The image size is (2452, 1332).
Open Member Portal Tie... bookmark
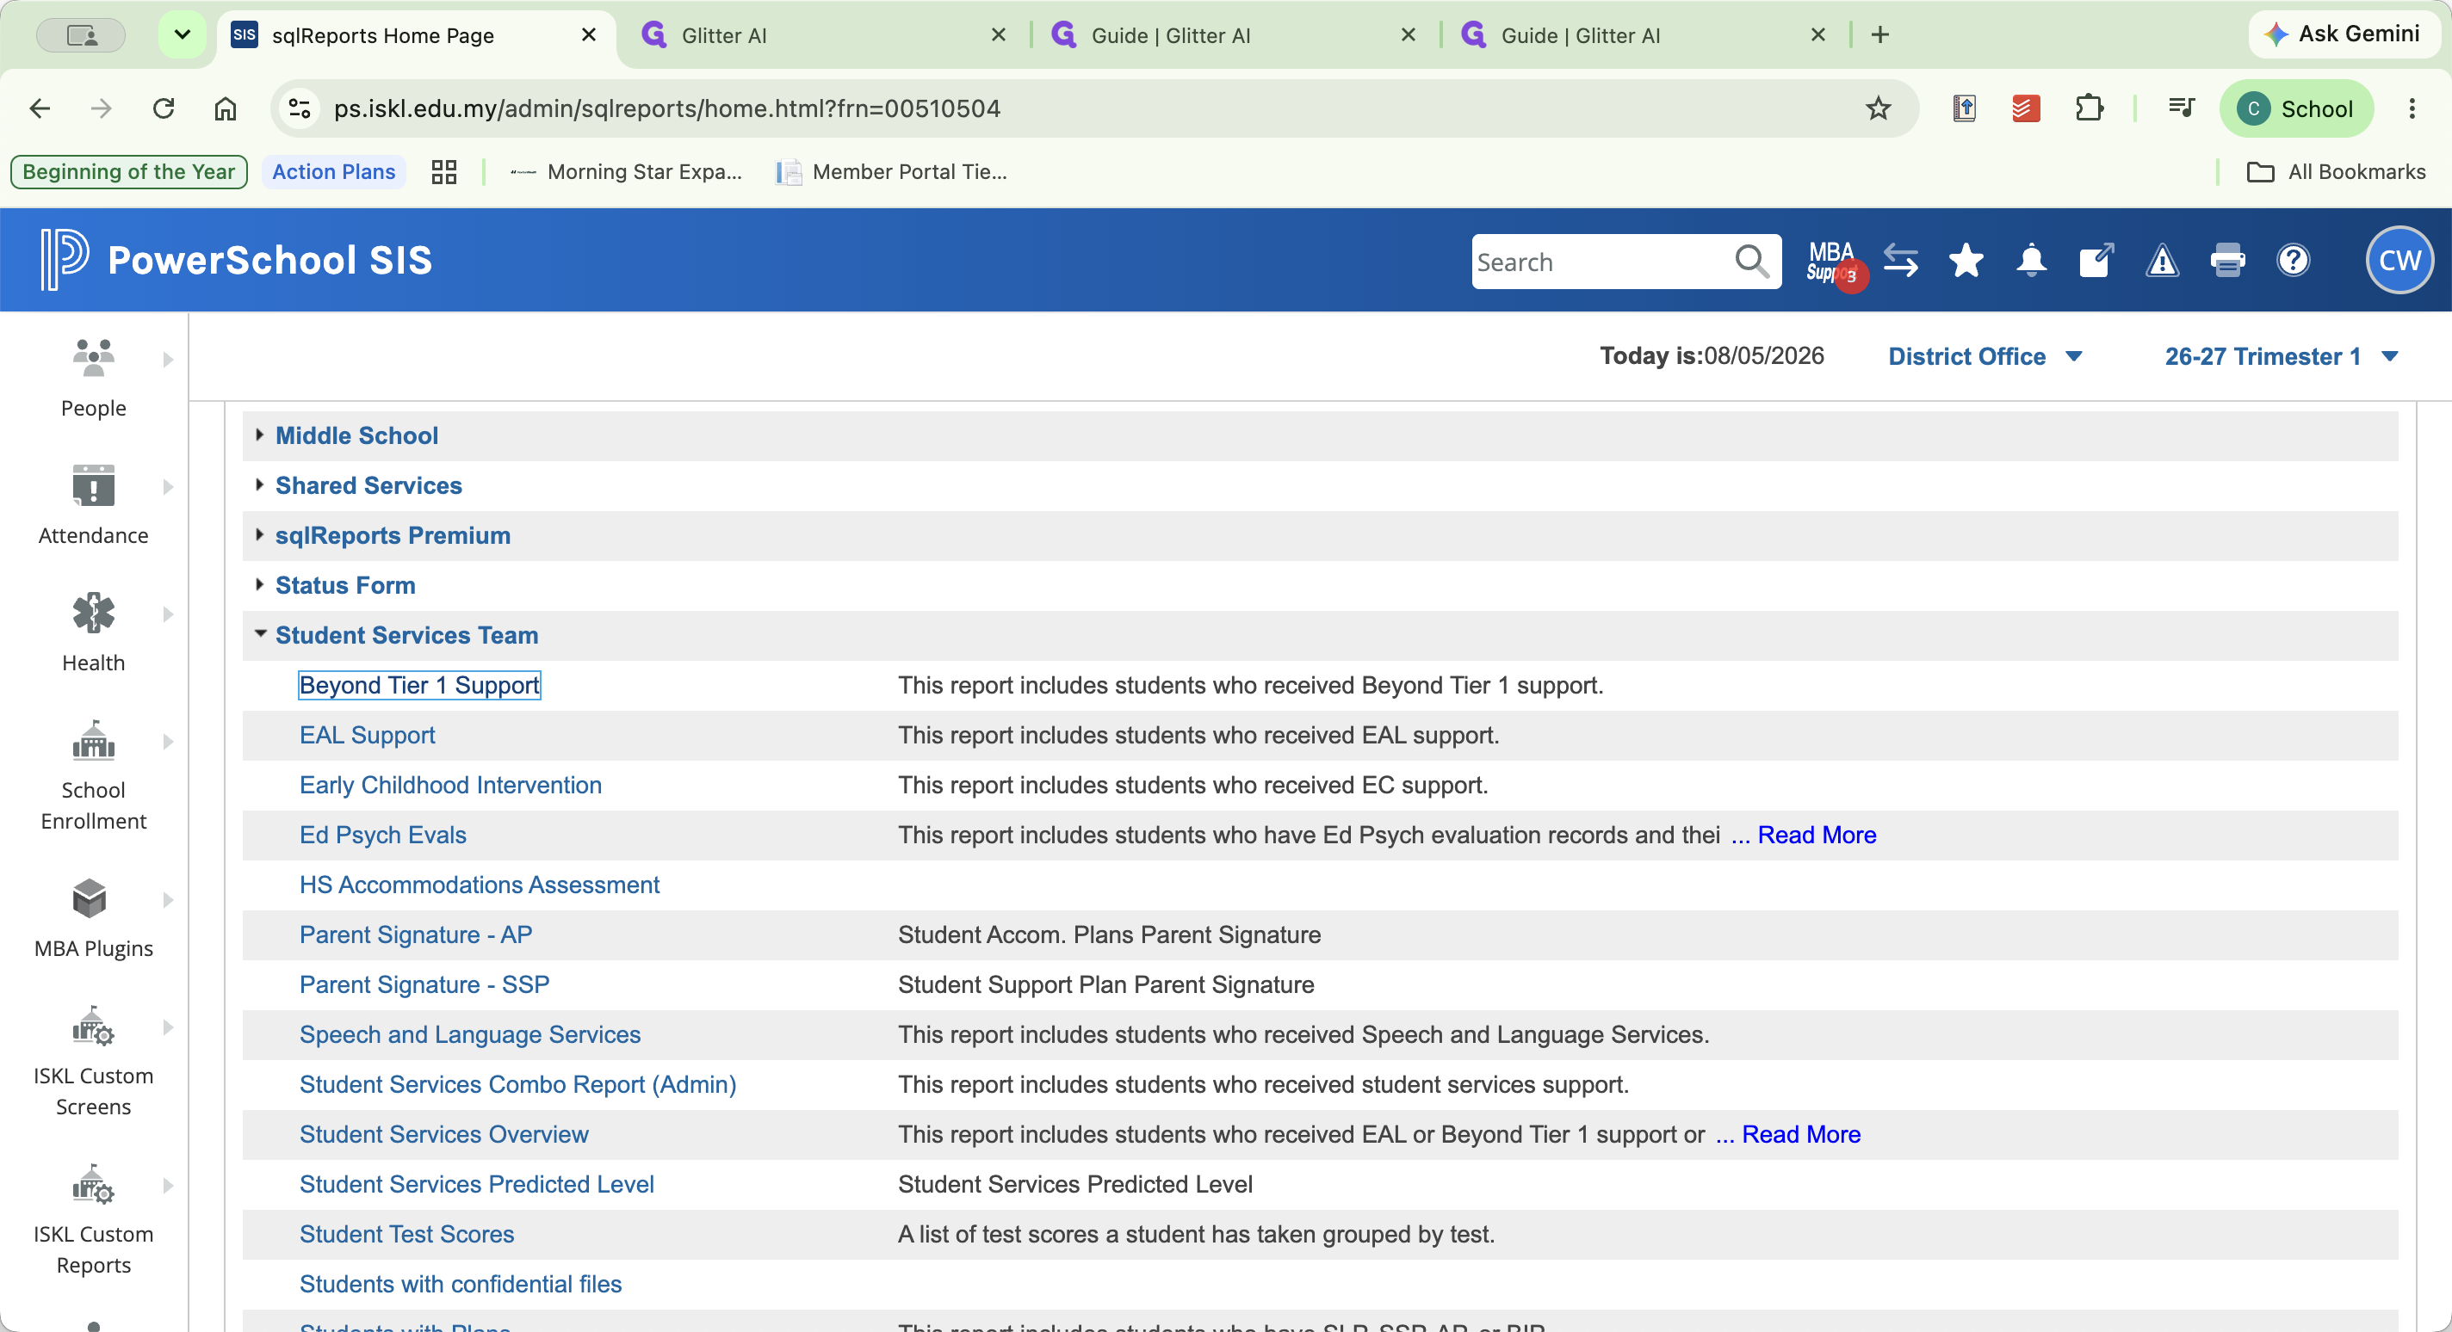click(892, 172)
